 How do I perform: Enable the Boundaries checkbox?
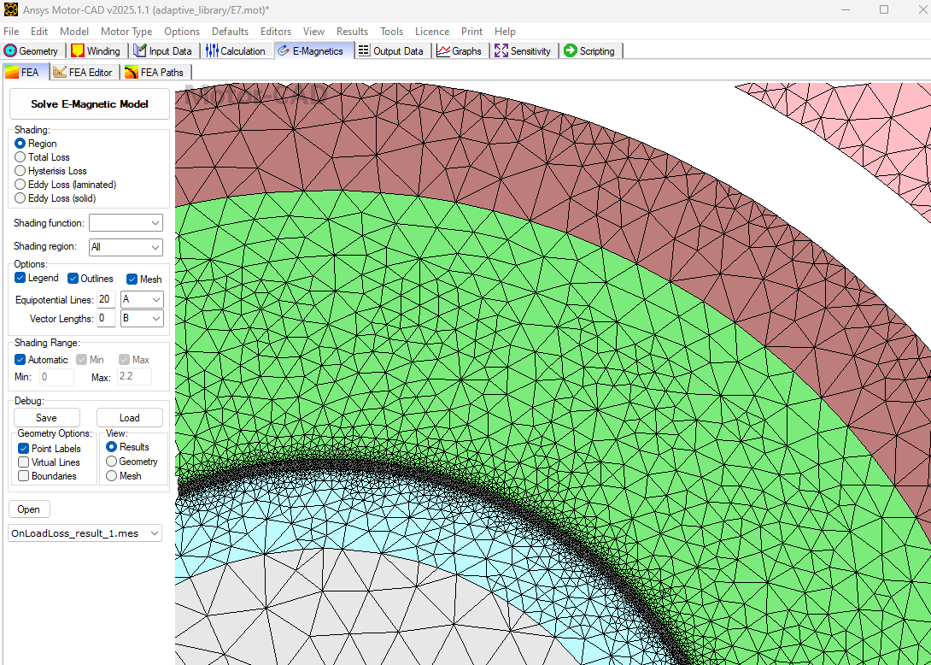pyautogui.click(x=24, y=476)
